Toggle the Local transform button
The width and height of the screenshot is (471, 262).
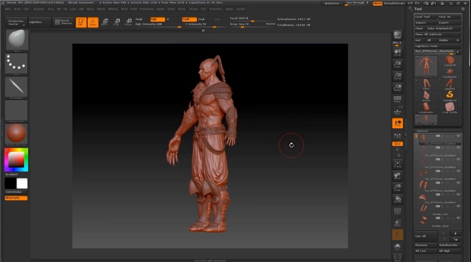click(x=397, y=123)
